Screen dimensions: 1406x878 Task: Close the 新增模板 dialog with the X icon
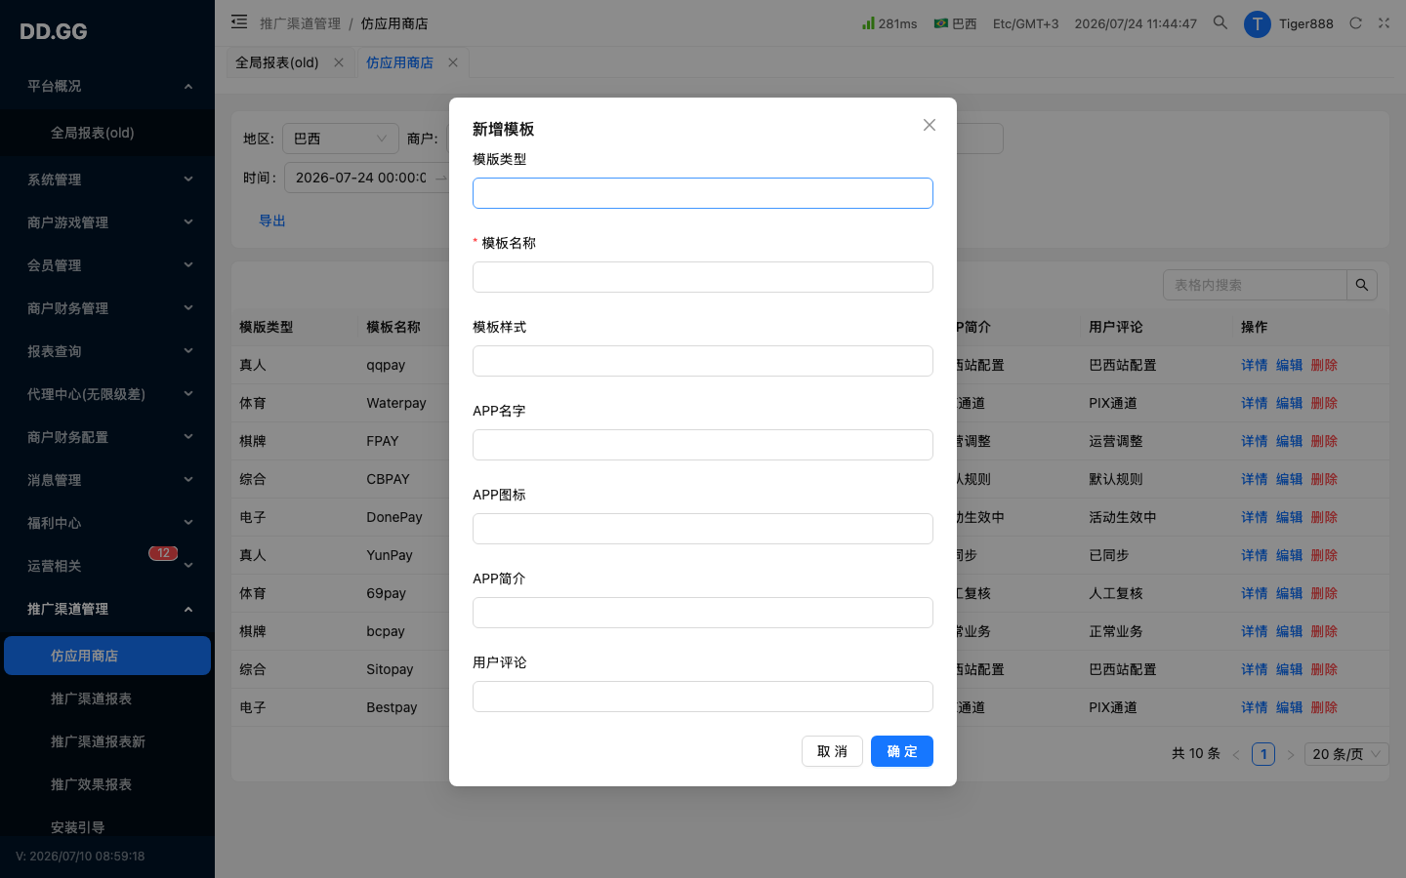click(930, 125)
